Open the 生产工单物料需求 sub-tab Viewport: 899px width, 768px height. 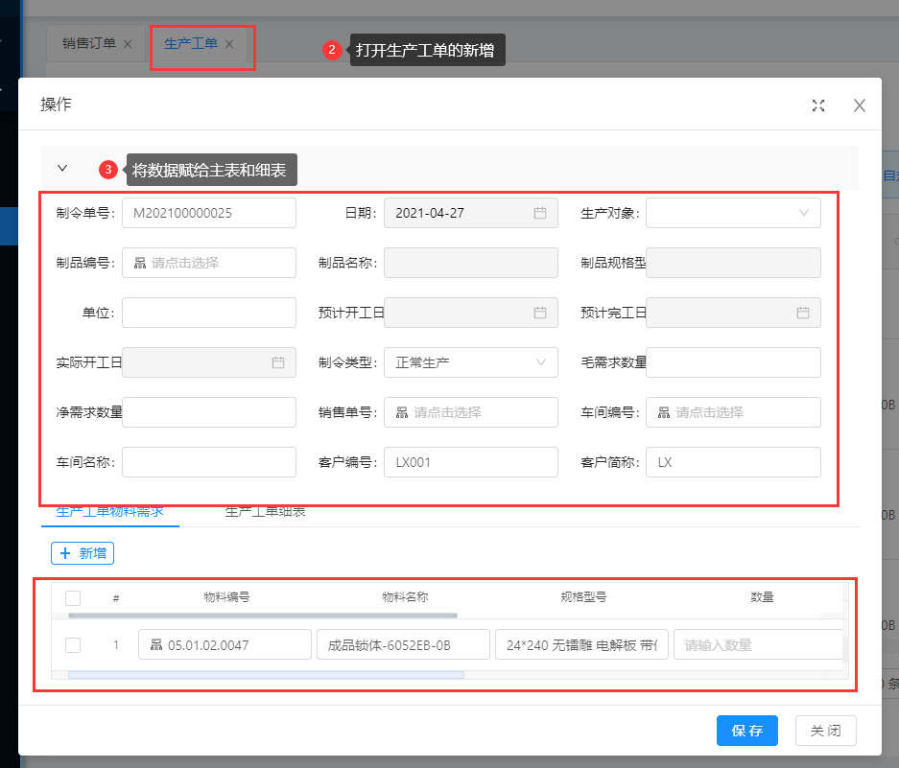click(110, 512)
